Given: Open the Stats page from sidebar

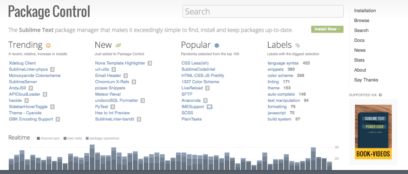Looking at the screenshot, I should coord(359,60).
